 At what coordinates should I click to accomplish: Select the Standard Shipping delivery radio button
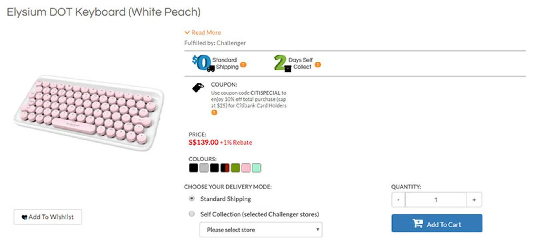pos(192,199)
